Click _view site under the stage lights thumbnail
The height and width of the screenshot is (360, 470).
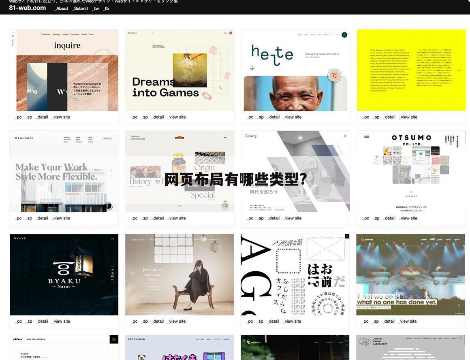tap(407, 322)
